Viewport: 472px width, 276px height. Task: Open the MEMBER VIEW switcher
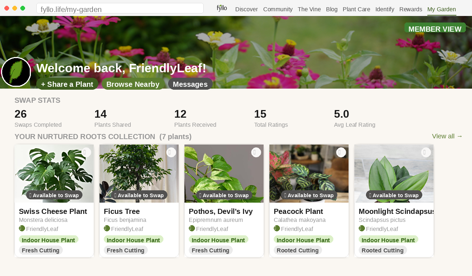pyautogui.click(x=435, y=29)
